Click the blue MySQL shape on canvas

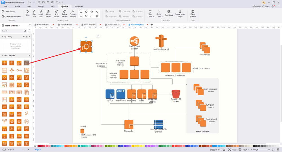coord(110,94)
